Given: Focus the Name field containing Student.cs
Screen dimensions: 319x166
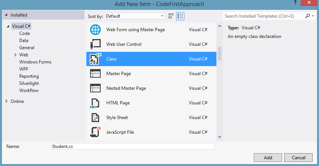Looking at the screenshot, I should 132,146.
